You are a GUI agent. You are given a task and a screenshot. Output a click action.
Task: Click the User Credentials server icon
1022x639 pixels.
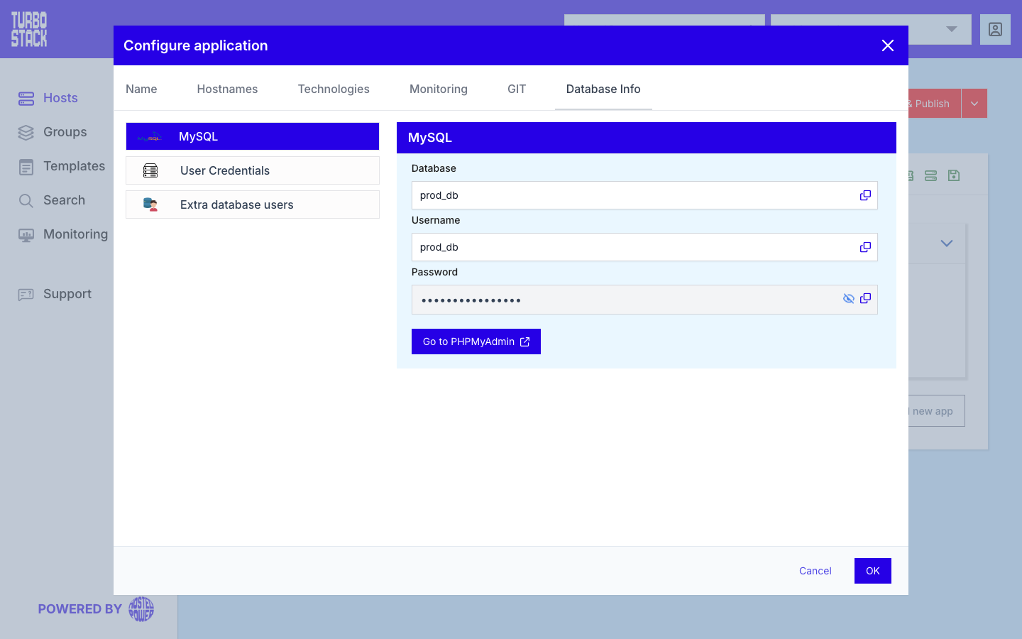pos(150,170)
